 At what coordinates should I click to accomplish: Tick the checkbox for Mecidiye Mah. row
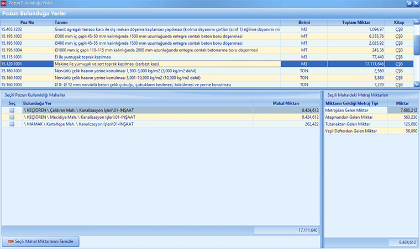12,117
